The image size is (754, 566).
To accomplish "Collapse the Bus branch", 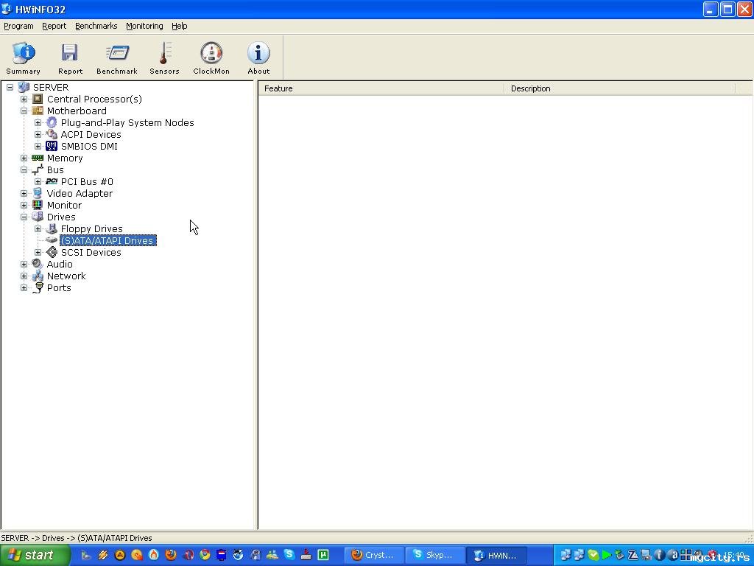I will [x=24, y=170].
